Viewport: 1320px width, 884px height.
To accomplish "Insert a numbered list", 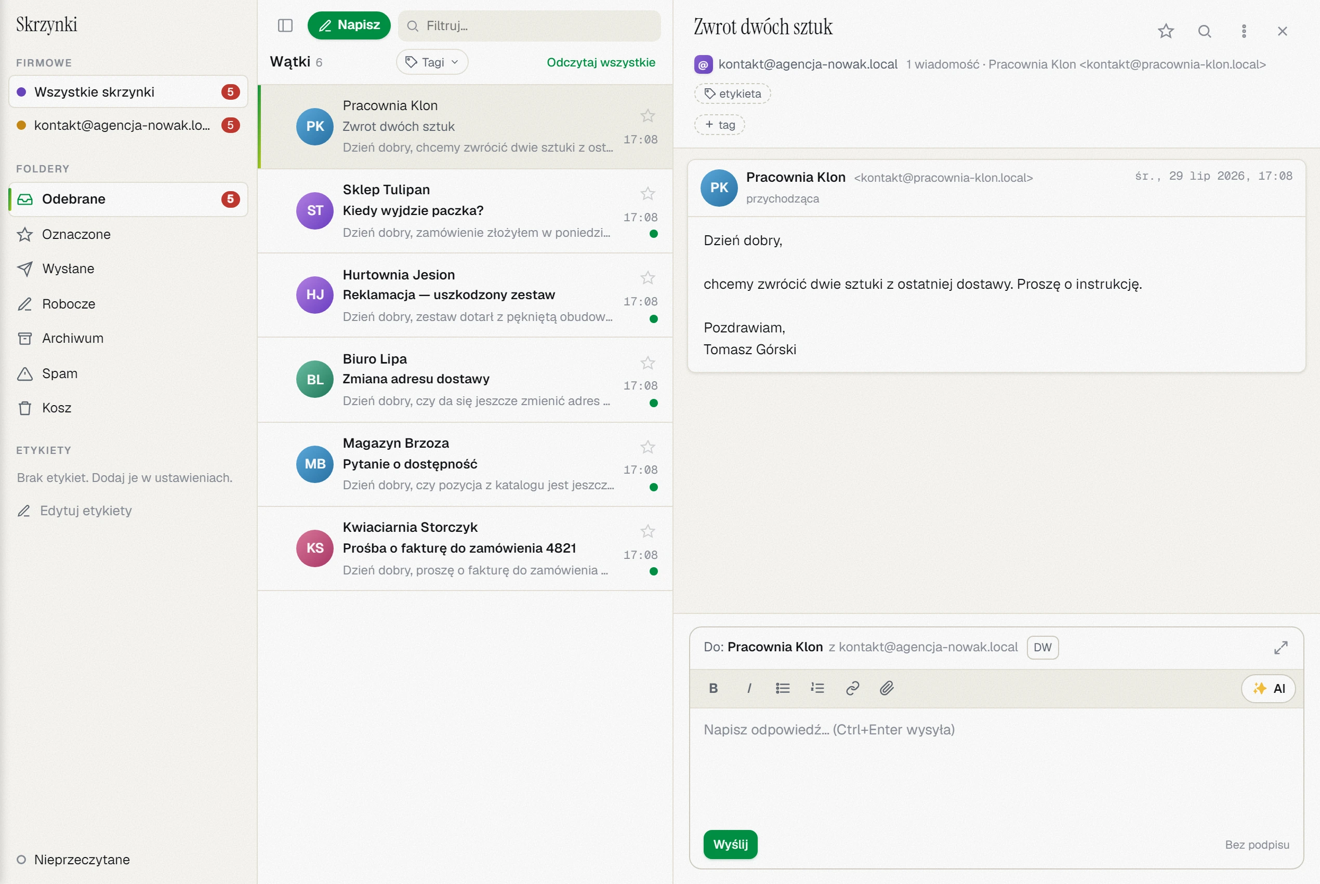I will [817, 688].
